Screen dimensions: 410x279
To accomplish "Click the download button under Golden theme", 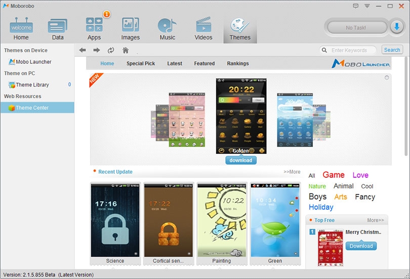I will pyautogui.click(x=241, y=161).
